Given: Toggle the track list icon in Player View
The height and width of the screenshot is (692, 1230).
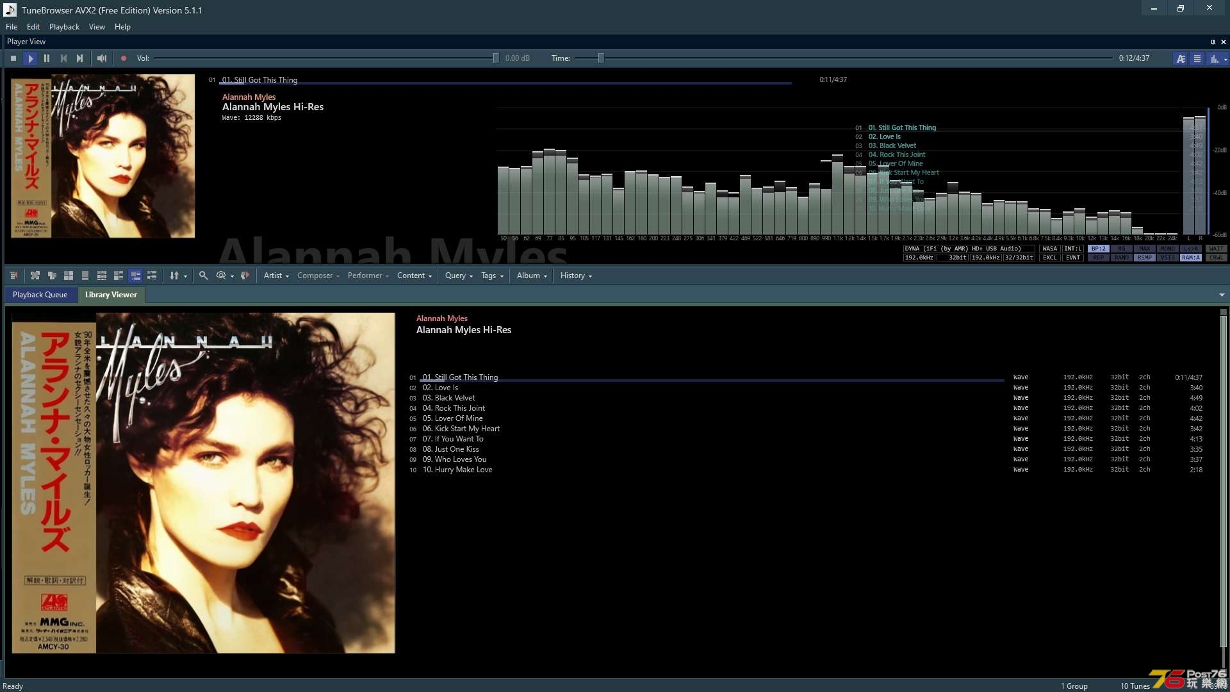Looking at the screenshot, I should [x=1197, y=58].
